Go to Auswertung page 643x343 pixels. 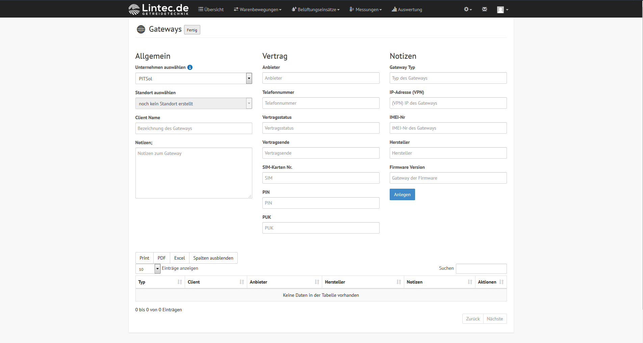[407, 9]
